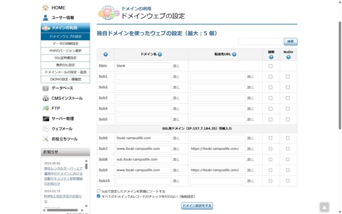The height and width of the screenshot is (214, 342).
Task: Click the Sub10 row link
Action: [104, 181]
